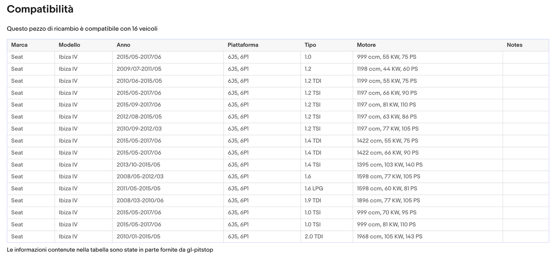The width and height of the screenshot is (557, 257).
Task: Click the Modello column header
Action: [x=69, y=45]
